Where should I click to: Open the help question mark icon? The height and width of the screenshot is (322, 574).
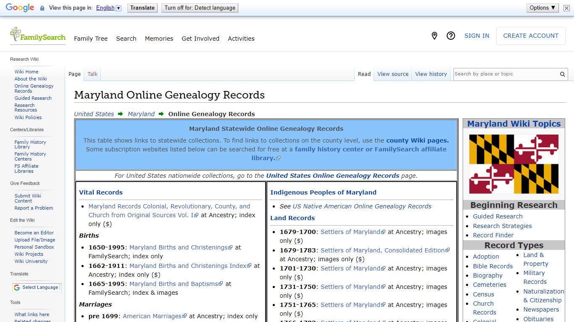(x=451, y=36)
